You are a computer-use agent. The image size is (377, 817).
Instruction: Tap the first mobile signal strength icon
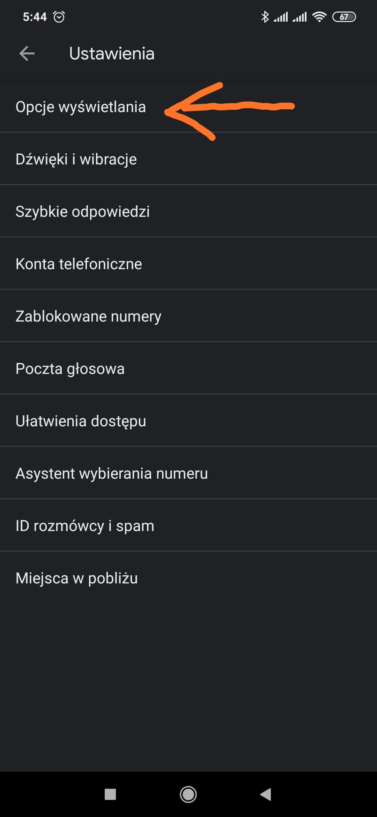click(281, 17)
